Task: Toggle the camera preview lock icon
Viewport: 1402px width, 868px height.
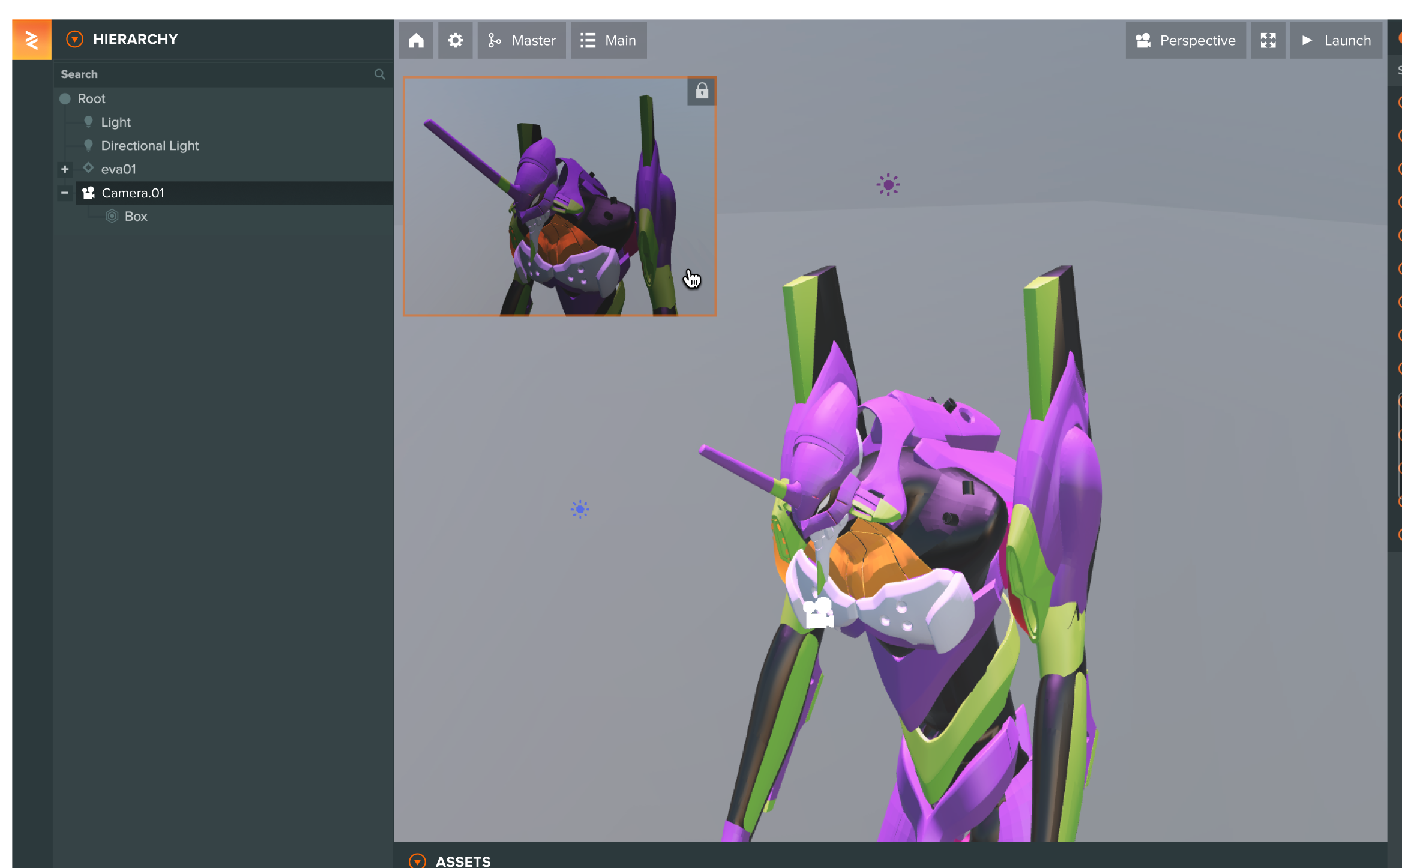Action: (x=702, y=91)
